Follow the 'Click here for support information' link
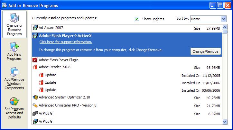The height and width of the screenshot is (130, 233). 66,42
